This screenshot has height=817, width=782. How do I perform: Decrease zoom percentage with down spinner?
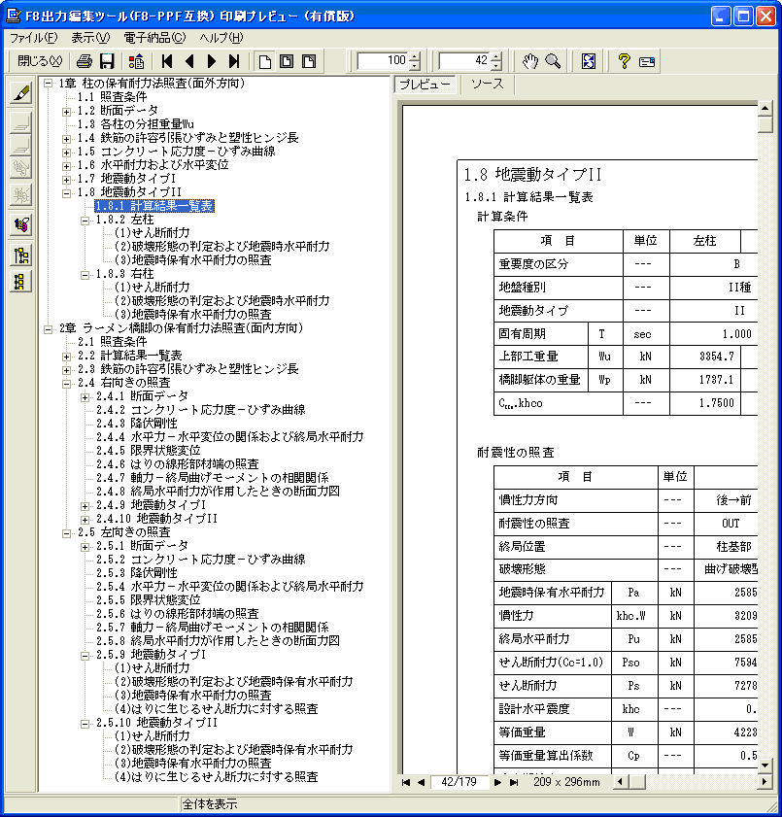point(415,66)
